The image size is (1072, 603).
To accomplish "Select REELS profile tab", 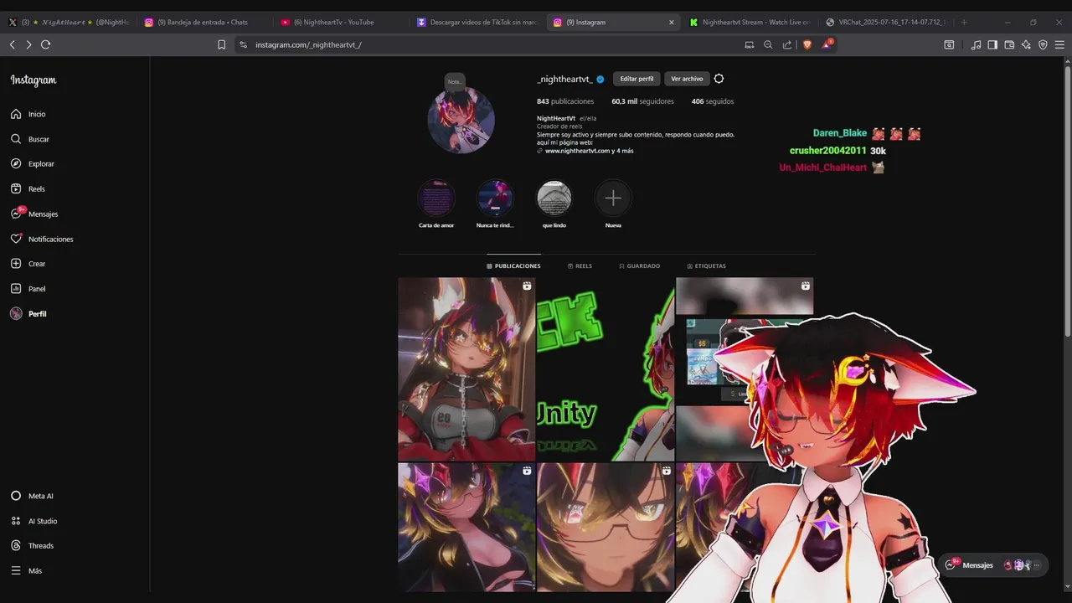I will tap(580, 265).
